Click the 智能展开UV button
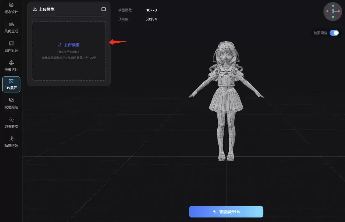The image size is (345, 222). (226, 212)
